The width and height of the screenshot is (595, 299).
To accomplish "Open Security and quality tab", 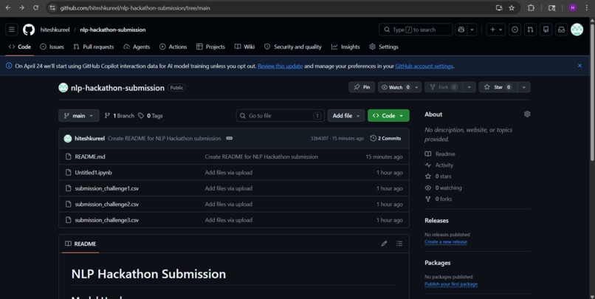I will click(x=293, y=47).
